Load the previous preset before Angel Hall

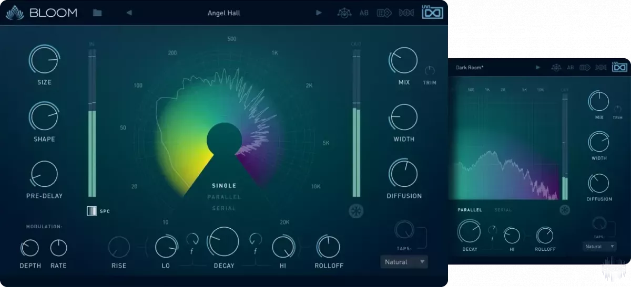point(129,13)
